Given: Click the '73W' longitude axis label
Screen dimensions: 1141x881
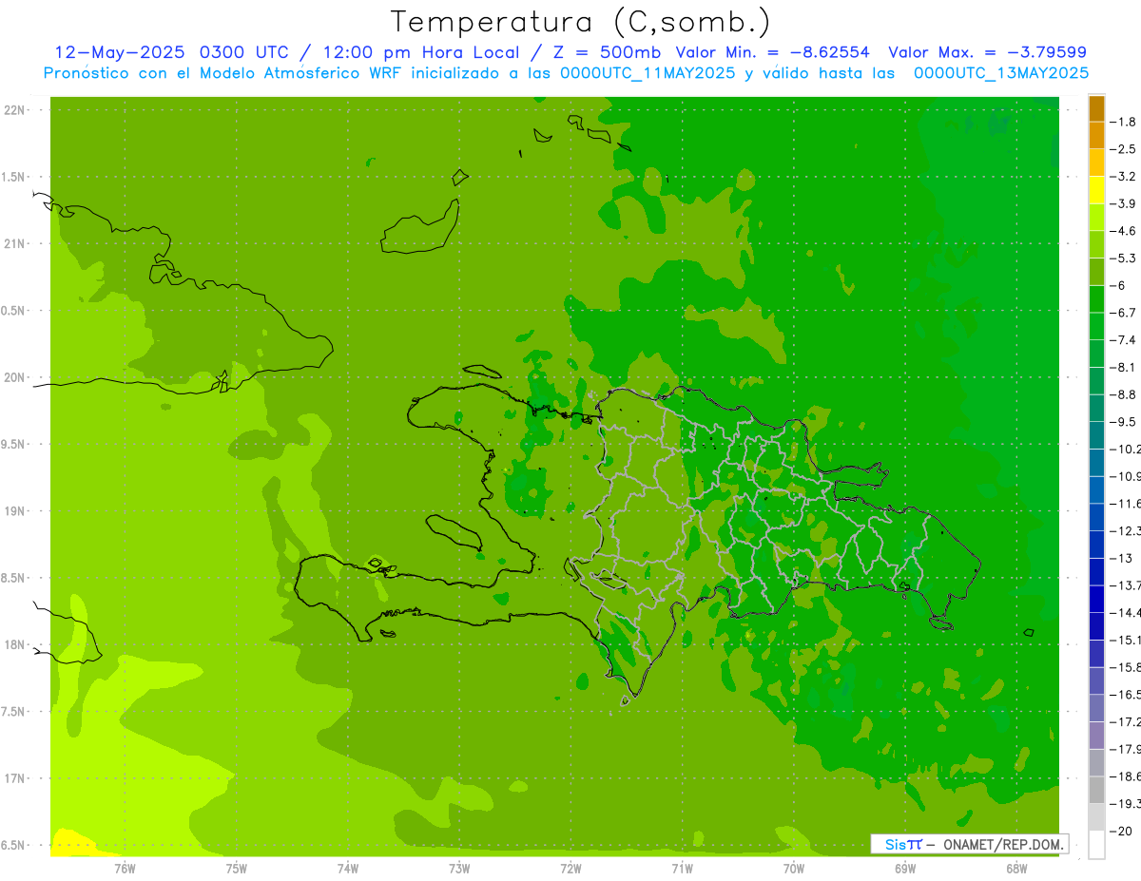Looking at the screenshot, I should click(x=459, y=869).
